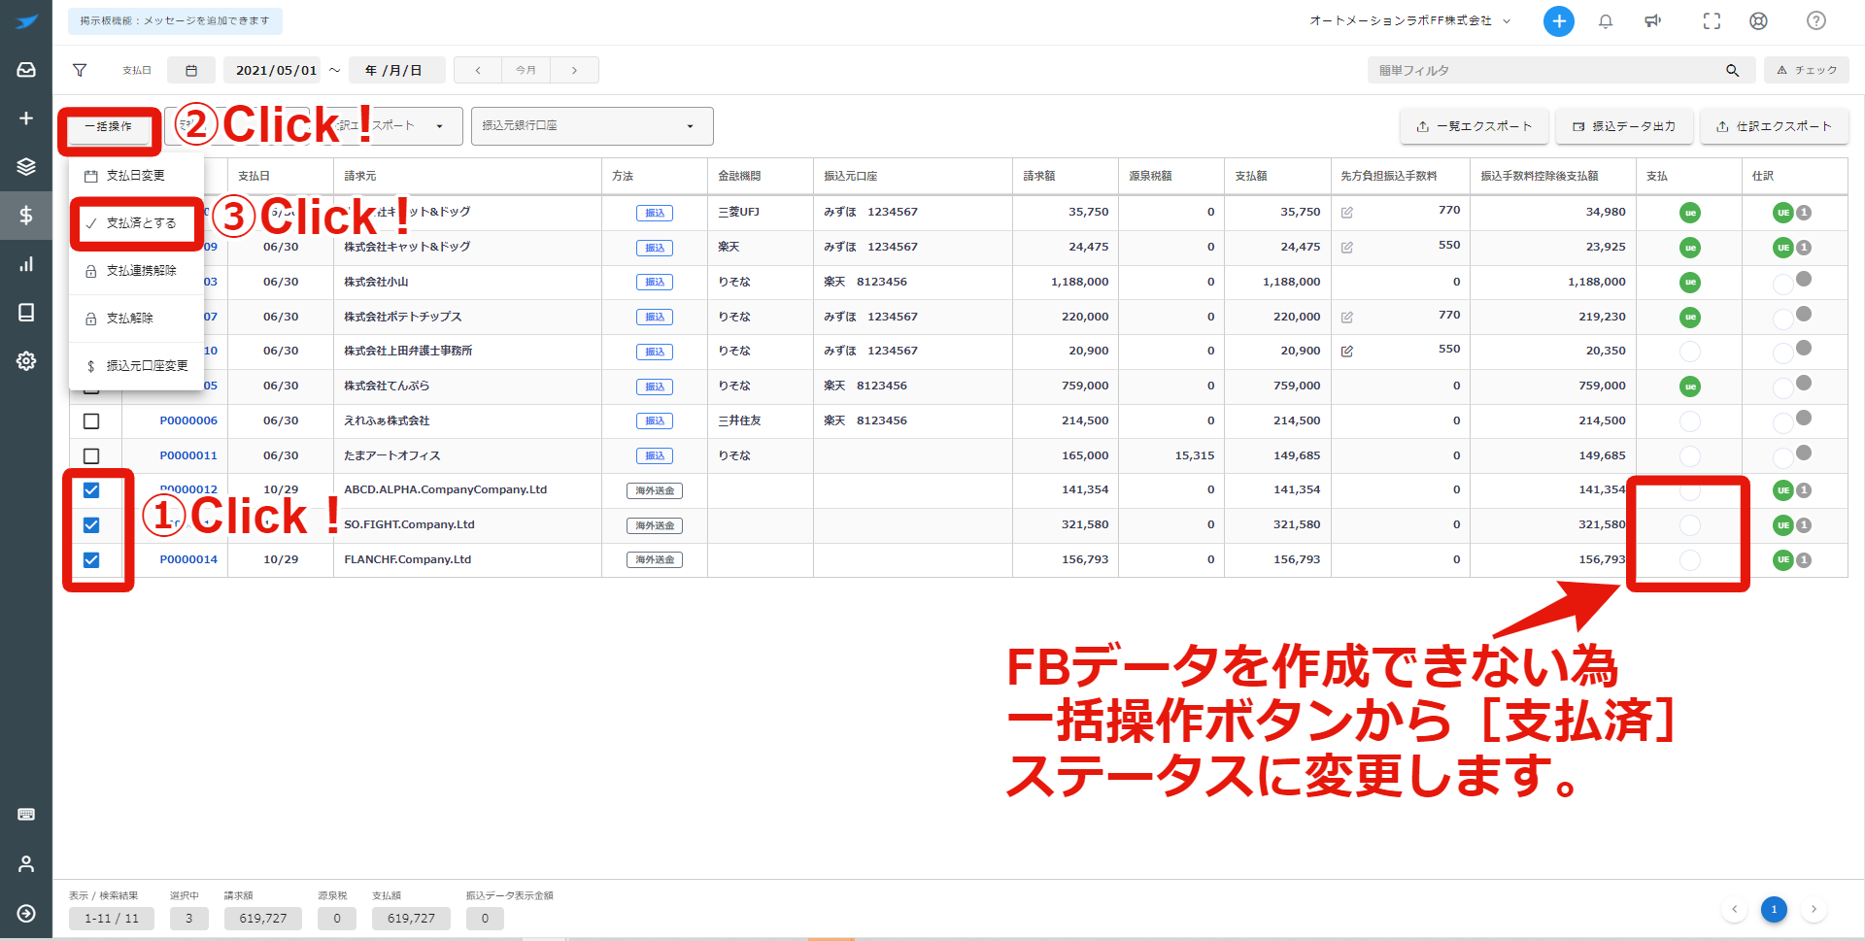Click the 仕訳エクスポート button at right
The width and height of the screenshot is (1865, 941).
(1775, 126)
